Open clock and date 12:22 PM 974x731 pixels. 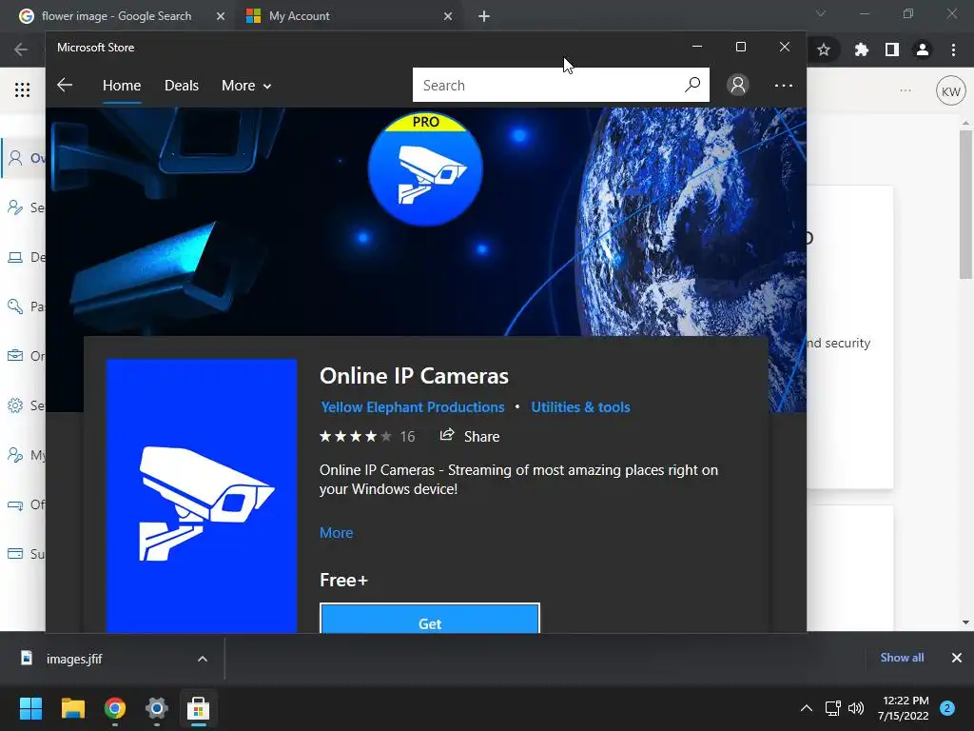(x=904, y=708)
